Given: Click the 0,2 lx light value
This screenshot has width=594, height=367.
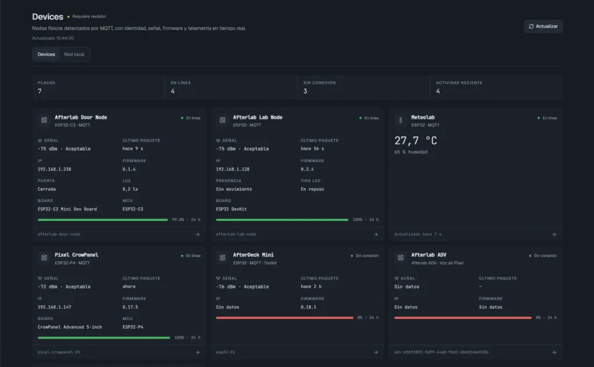Looking at the screenshot, I should point(130,189).
